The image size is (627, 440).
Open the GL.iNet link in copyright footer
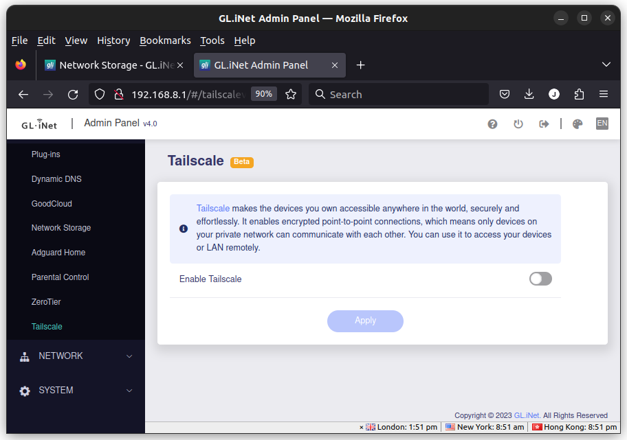pyautogui.click(x=527, y=415)
